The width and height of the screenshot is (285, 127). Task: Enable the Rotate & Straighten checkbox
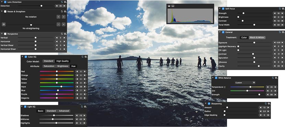coord(5,11)
